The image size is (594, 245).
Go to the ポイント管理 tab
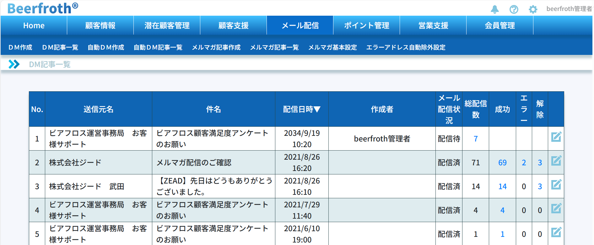point(366,25)
